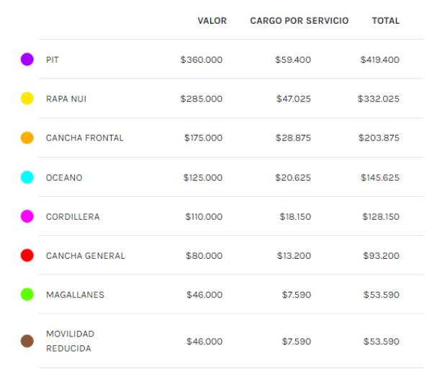Click the MOVILIDAD REDUCIDA label
The image size is (432, 369).
[x=70, y=341]
